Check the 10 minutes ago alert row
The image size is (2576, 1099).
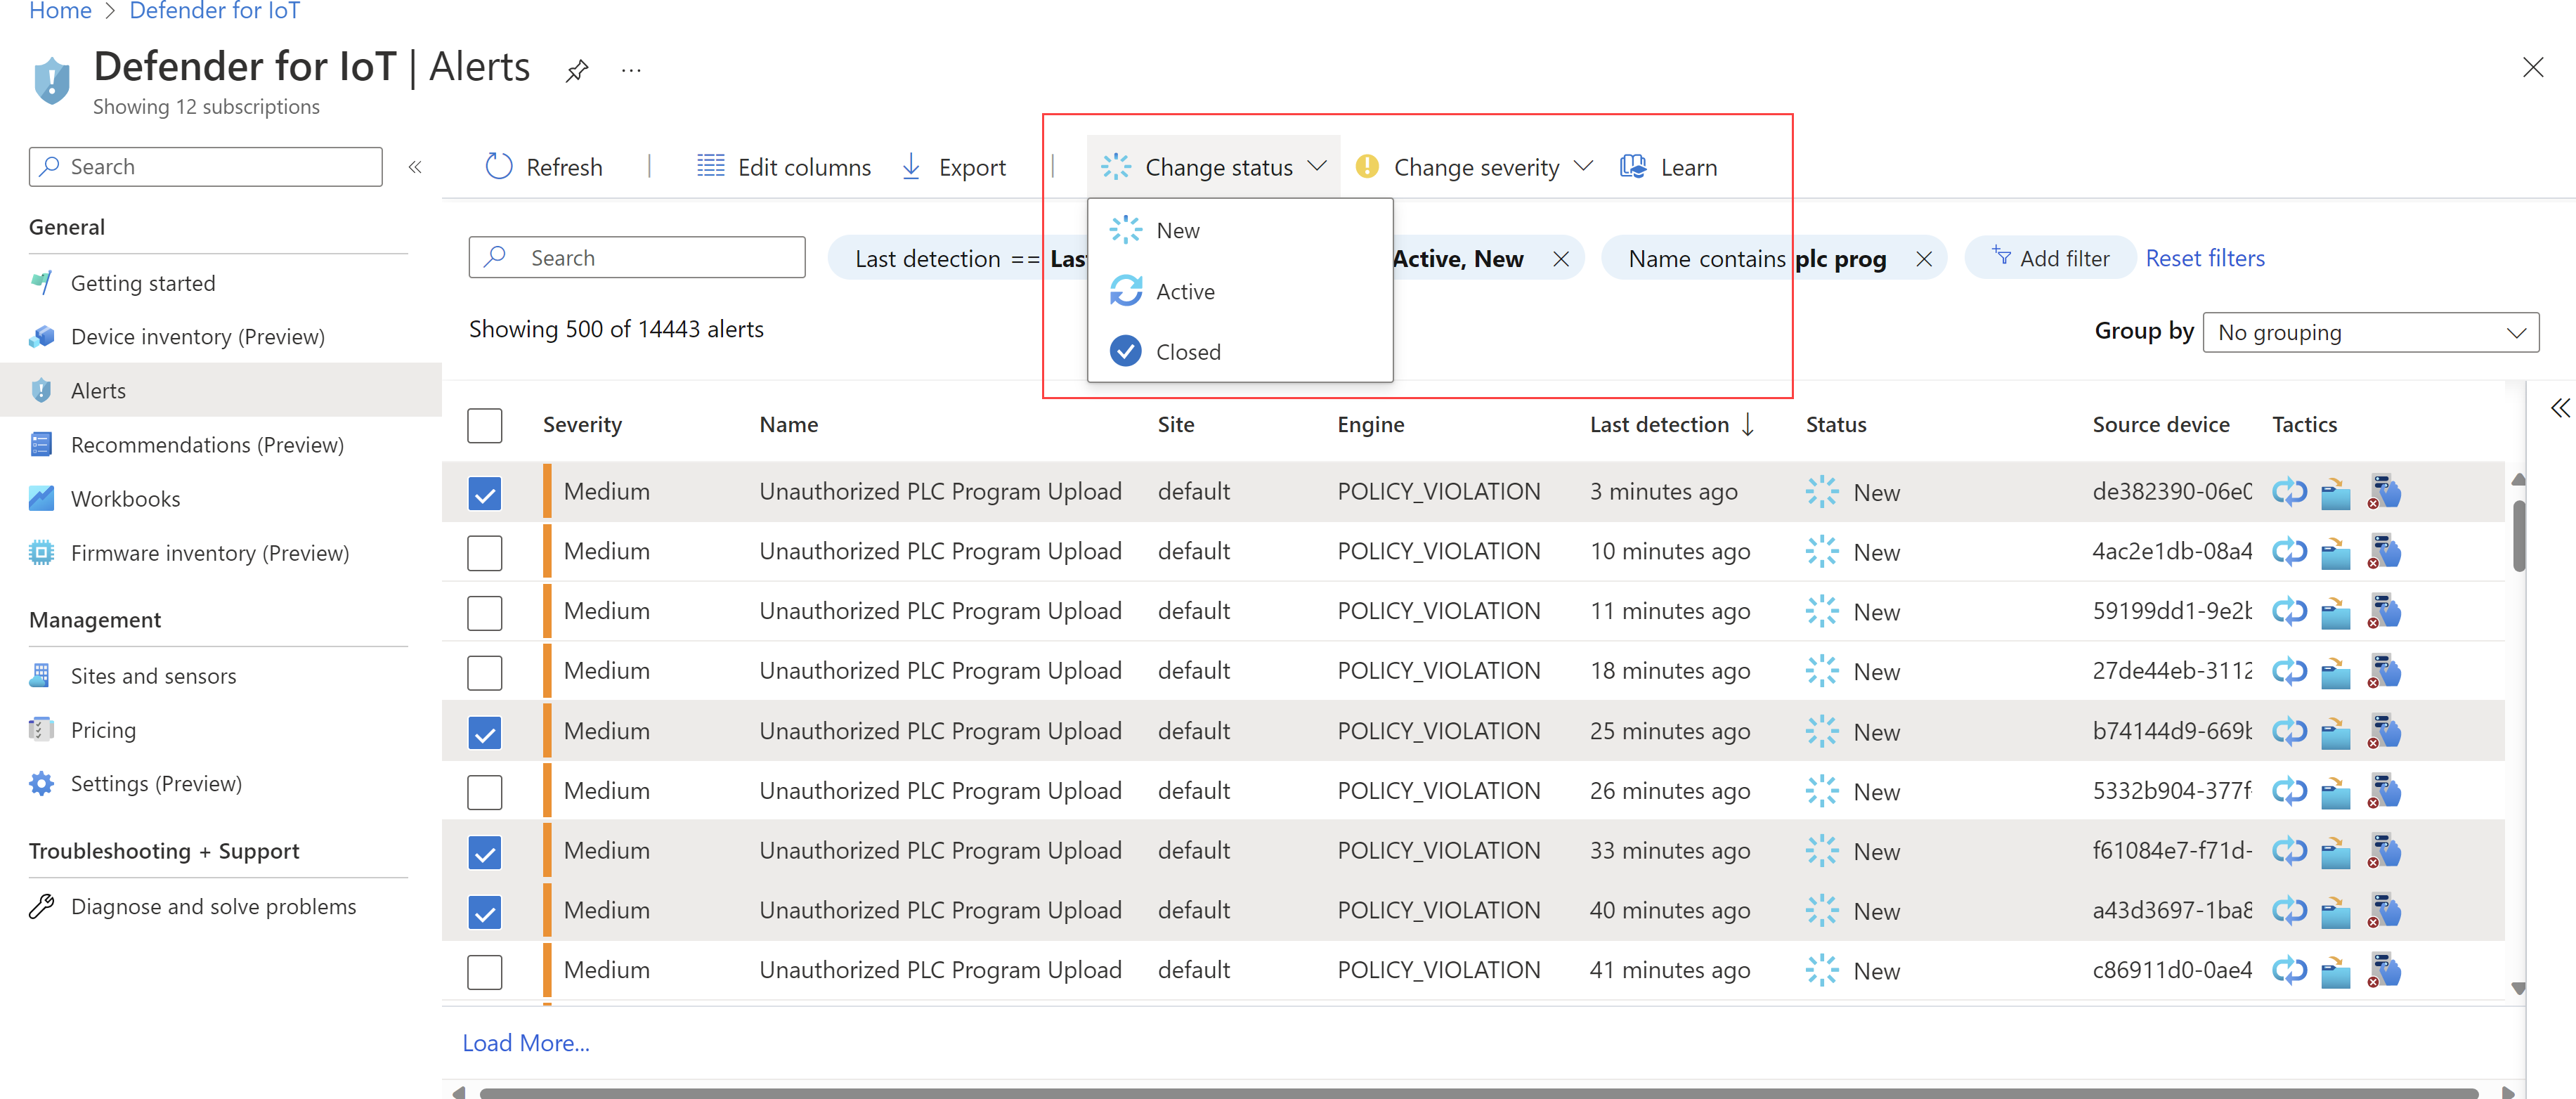(x=485, y=553)
